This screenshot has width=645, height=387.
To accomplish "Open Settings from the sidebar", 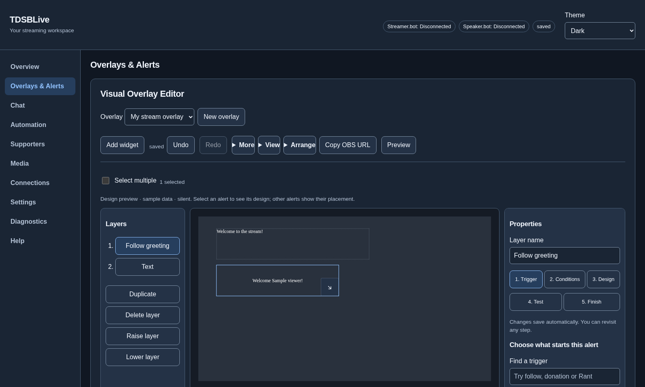I will pos(40,202).
